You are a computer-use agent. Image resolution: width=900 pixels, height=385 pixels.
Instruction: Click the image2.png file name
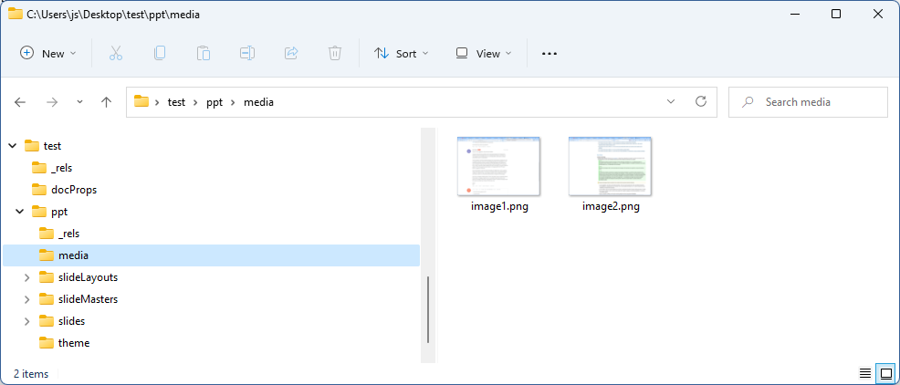click(611, 206)
